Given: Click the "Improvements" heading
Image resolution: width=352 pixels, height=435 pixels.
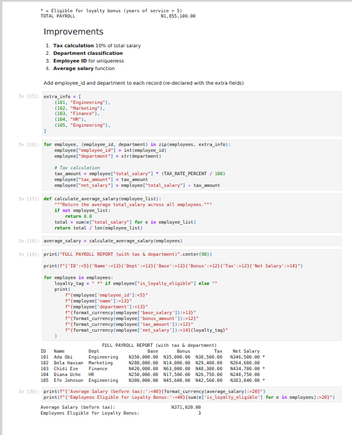Looking at the screenshot, I should coord(73,32).
